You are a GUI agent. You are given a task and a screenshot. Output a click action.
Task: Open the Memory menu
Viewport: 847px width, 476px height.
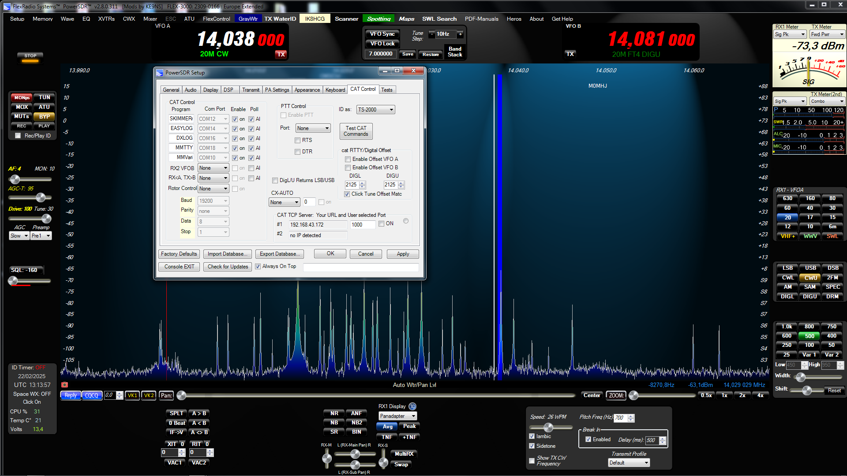42,19
